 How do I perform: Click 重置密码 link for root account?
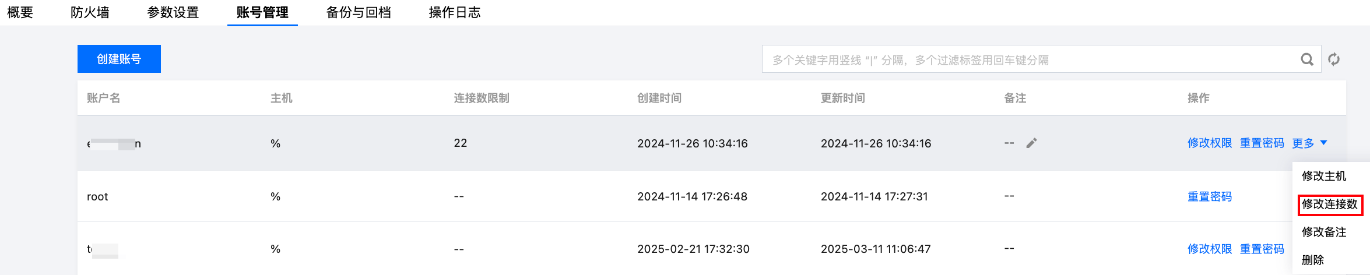point(1210,197)
